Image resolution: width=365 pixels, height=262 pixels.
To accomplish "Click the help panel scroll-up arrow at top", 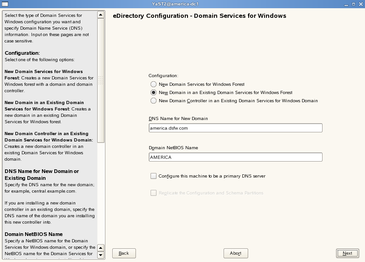I will tap(101, 15).
